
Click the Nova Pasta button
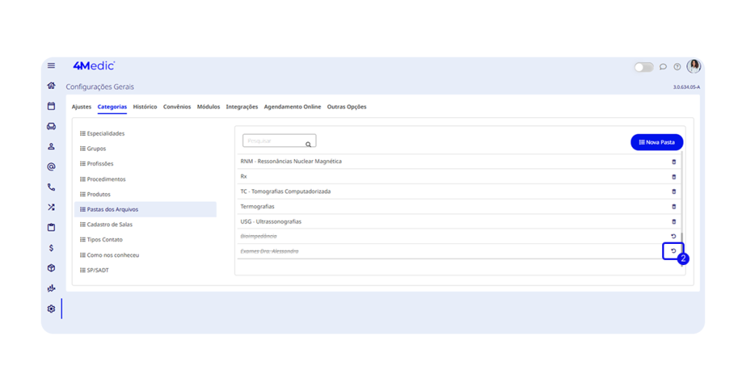click(x=656, y=143)
